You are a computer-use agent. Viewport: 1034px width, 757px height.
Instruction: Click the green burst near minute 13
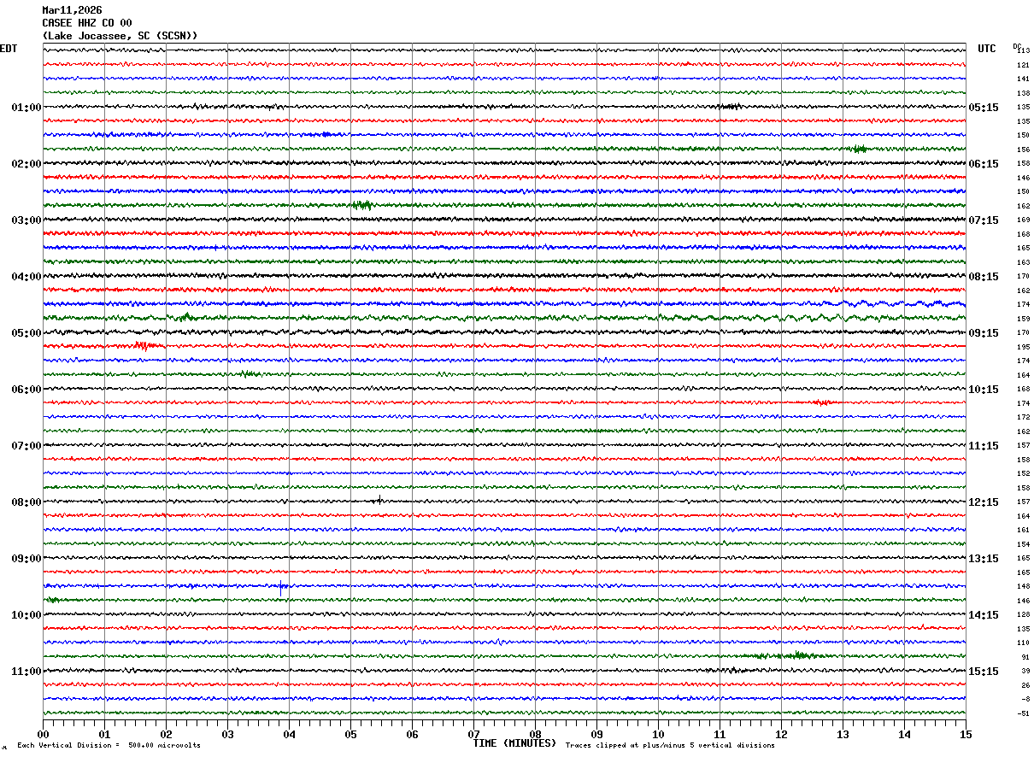pyautogui.click(x=858, y=149)
